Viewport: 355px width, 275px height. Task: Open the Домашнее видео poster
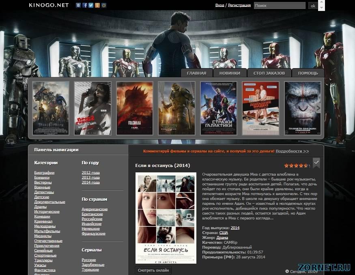point(260,108)
